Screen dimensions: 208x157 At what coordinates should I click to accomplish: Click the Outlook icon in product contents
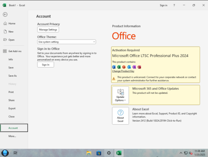coord(129,67)
